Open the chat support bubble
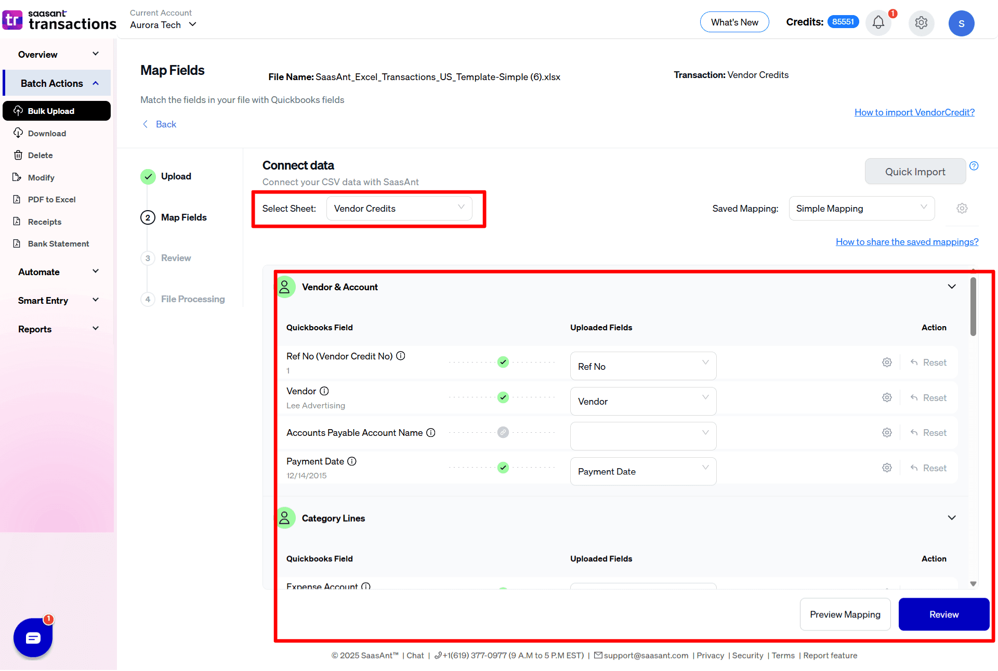The image size is (998, 671). [x=32, y=638]
